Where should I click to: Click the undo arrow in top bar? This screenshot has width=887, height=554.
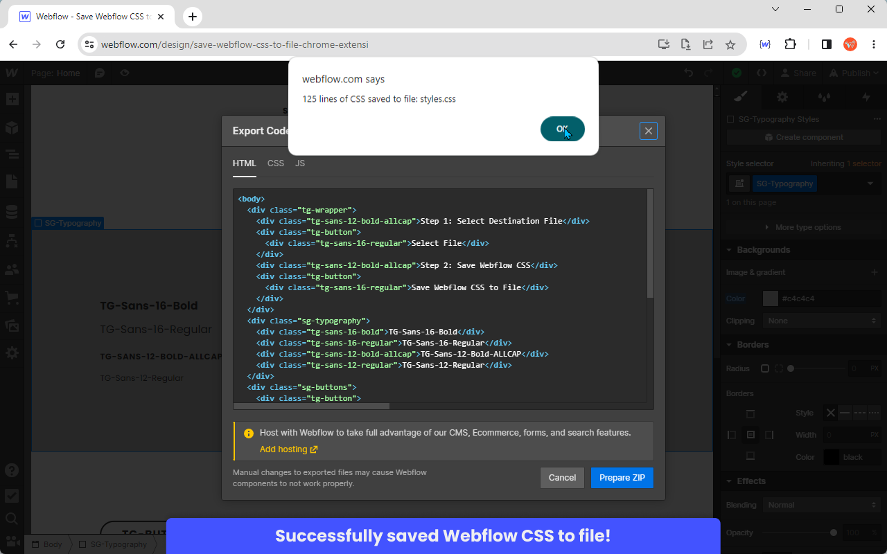[x=688, y=73]
